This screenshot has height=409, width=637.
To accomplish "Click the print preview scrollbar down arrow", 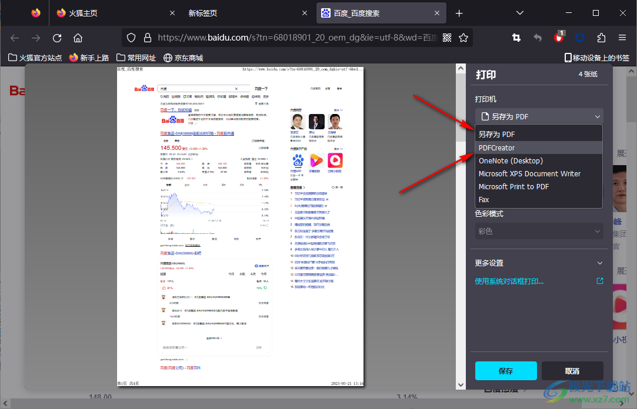I will [x=461, y=385].
